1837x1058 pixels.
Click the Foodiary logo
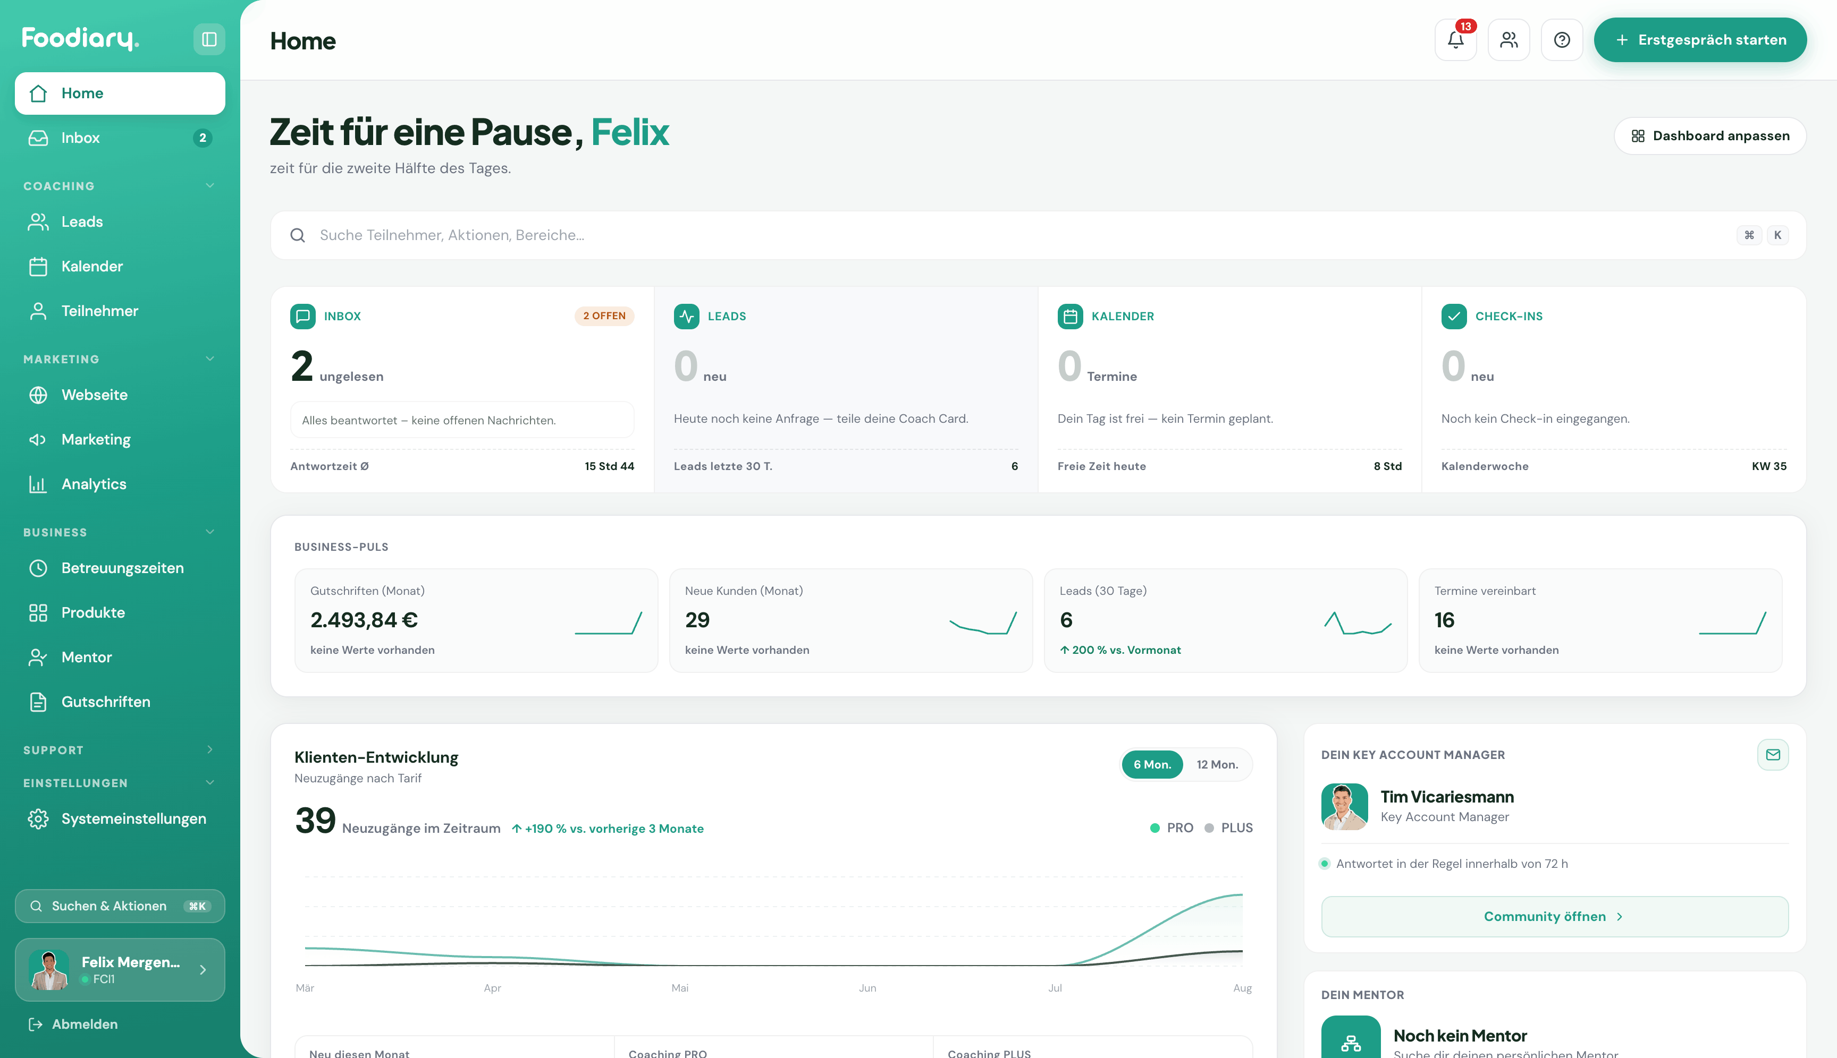80,38
